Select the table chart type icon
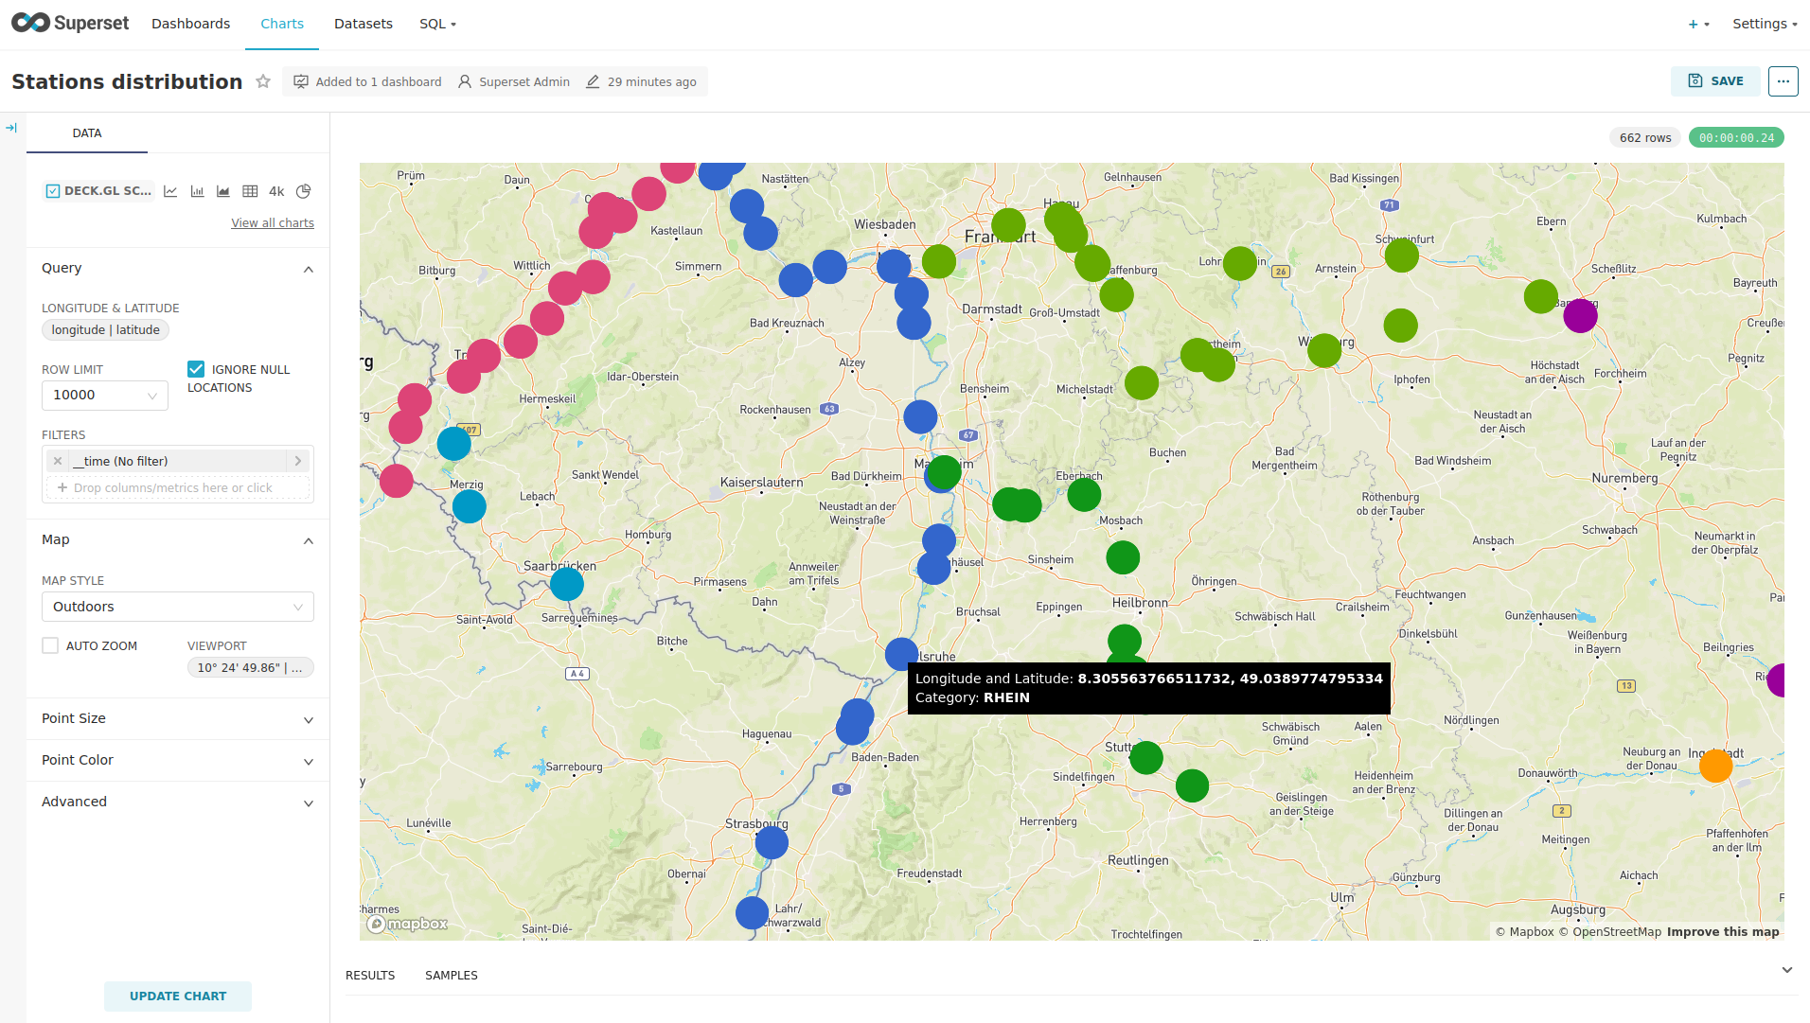 [250, 191]
